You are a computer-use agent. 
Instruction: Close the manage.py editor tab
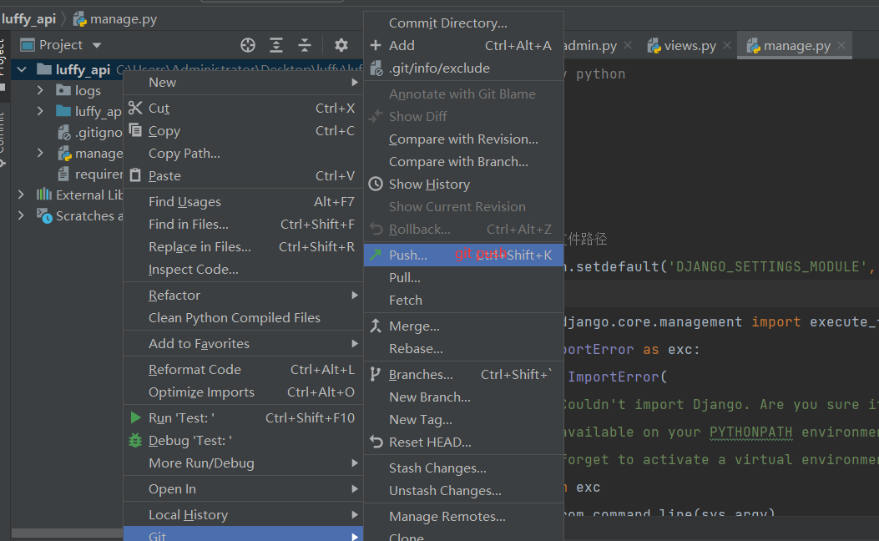[841, 45]
